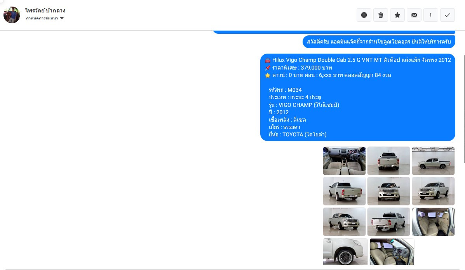Click the contact name ไพรวัลย์ บัวกลาง

pos(45,10)
